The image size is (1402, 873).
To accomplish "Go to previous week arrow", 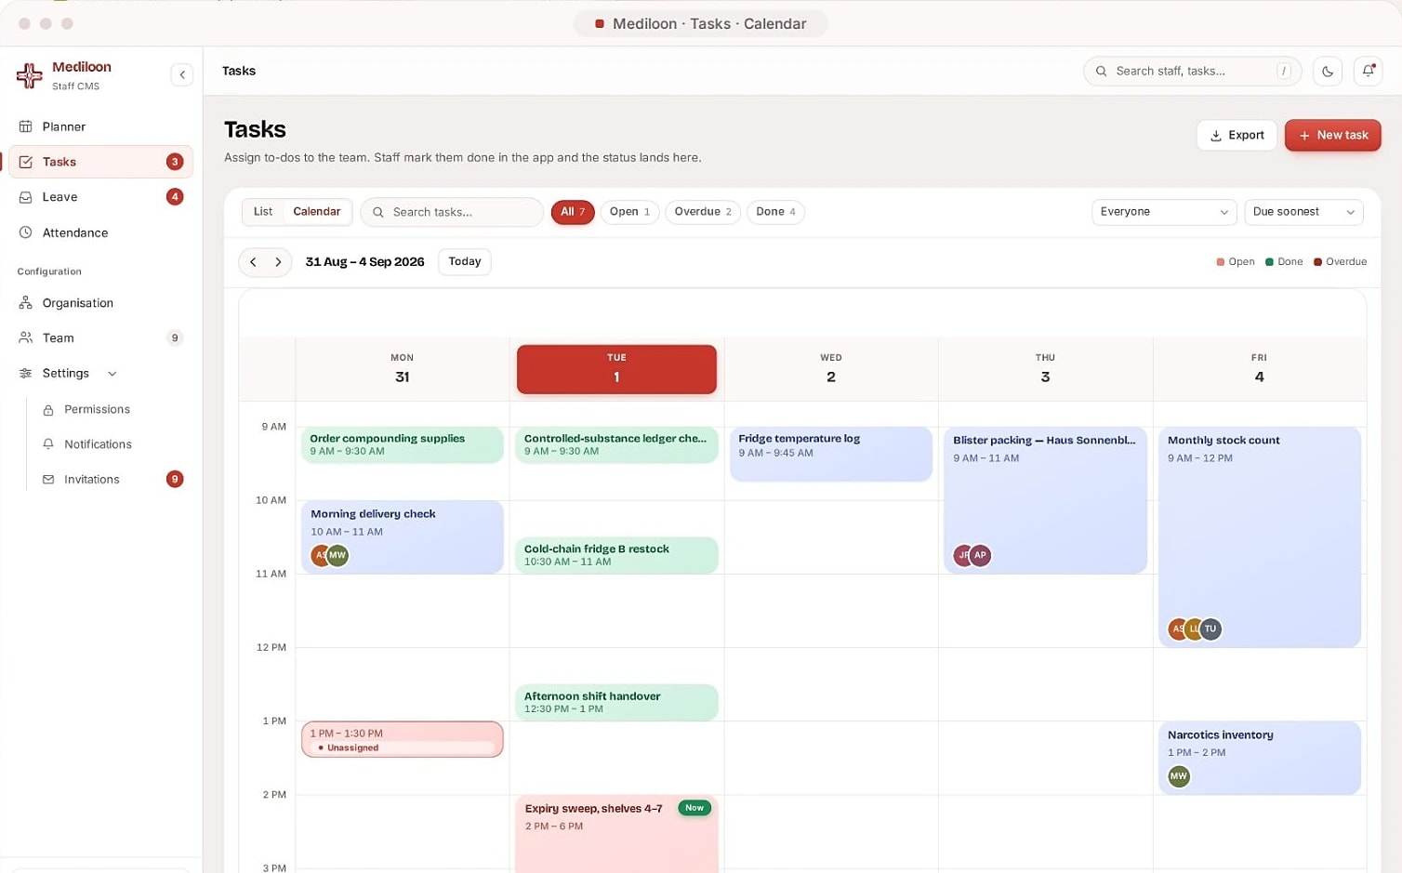I will (x=253, y=262).
